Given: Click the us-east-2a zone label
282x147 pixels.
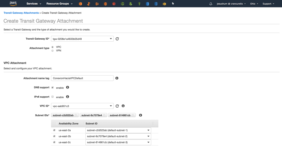Looking at the screenshot, I should tap(65, 130).
